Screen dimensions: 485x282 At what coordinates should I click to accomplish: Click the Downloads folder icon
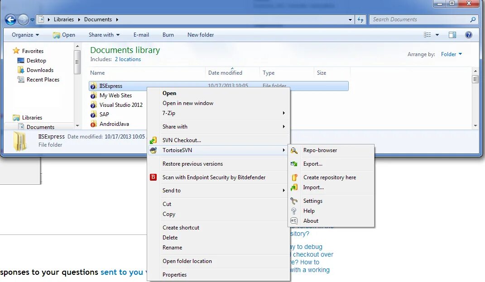pos(21,70)
